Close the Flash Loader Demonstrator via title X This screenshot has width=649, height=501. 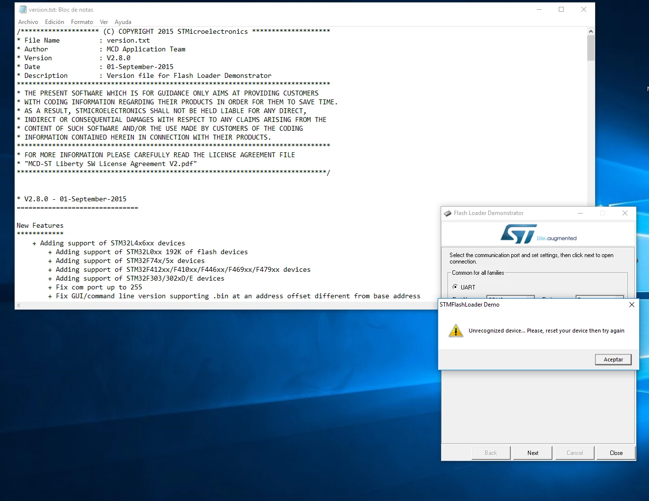624,213
